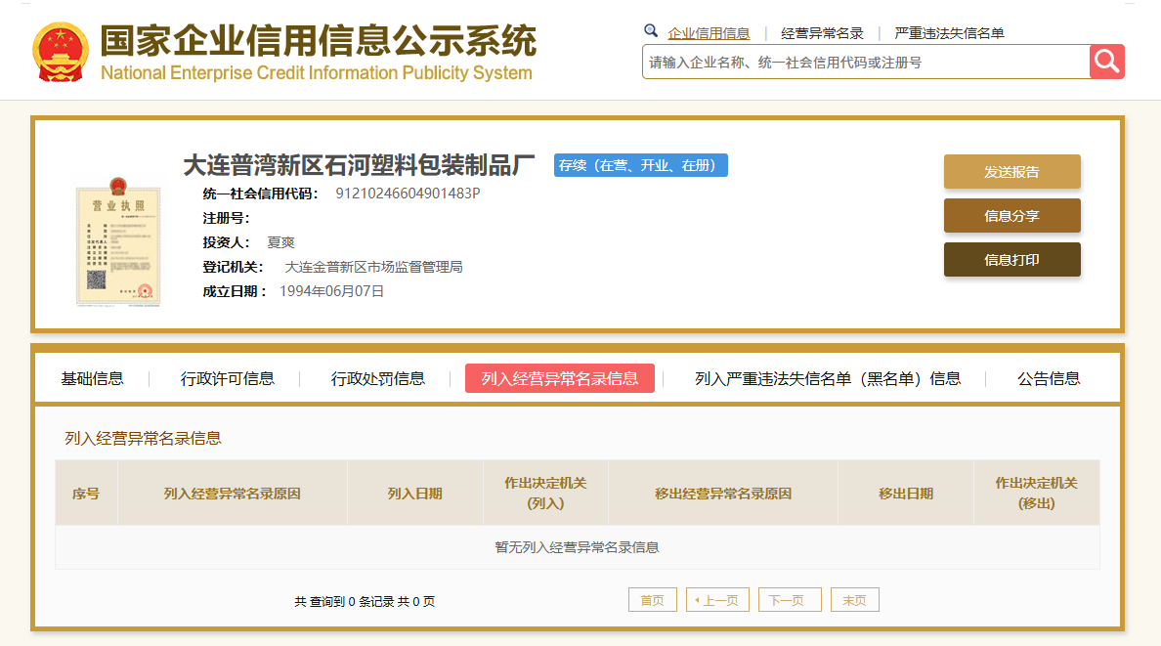Click the credit code 91210246604901483P
The image size is (1161, 646).
pos(408,194)
